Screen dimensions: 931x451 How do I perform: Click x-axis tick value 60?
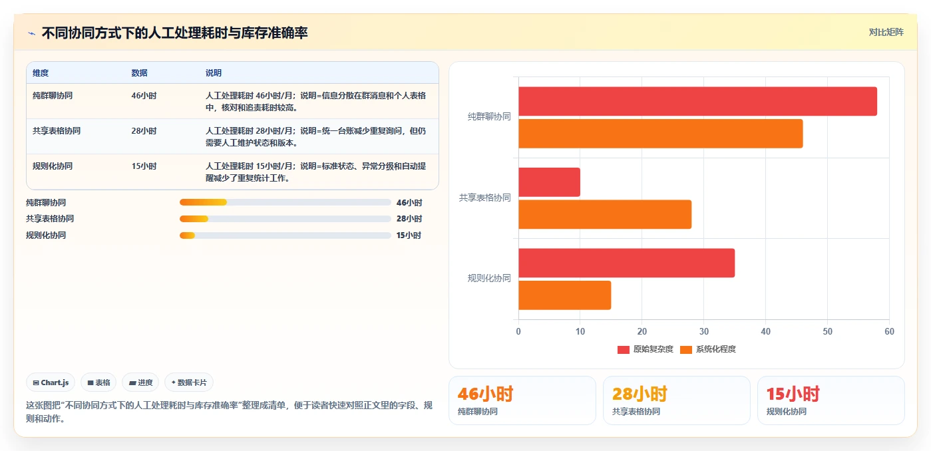click(x=890, y=331)
